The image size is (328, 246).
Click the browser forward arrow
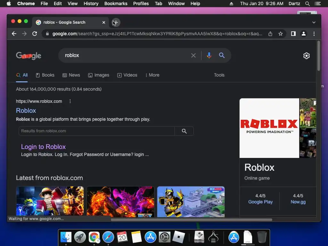pos(24,34)
